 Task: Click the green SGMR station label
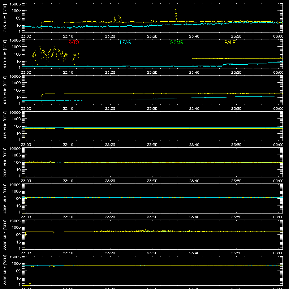(177, 42)
